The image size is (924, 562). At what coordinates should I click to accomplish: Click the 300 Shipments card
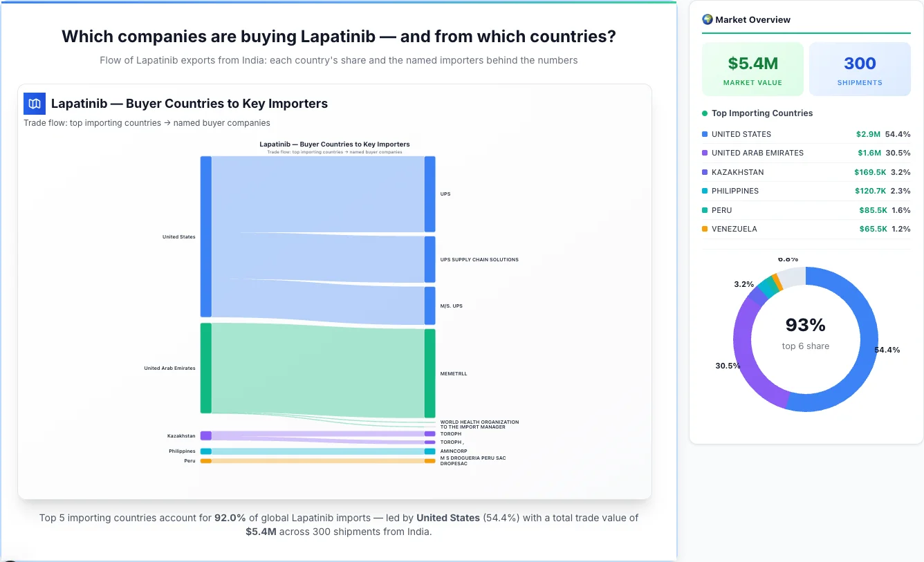pyautogui.click(x=860, y=68)
